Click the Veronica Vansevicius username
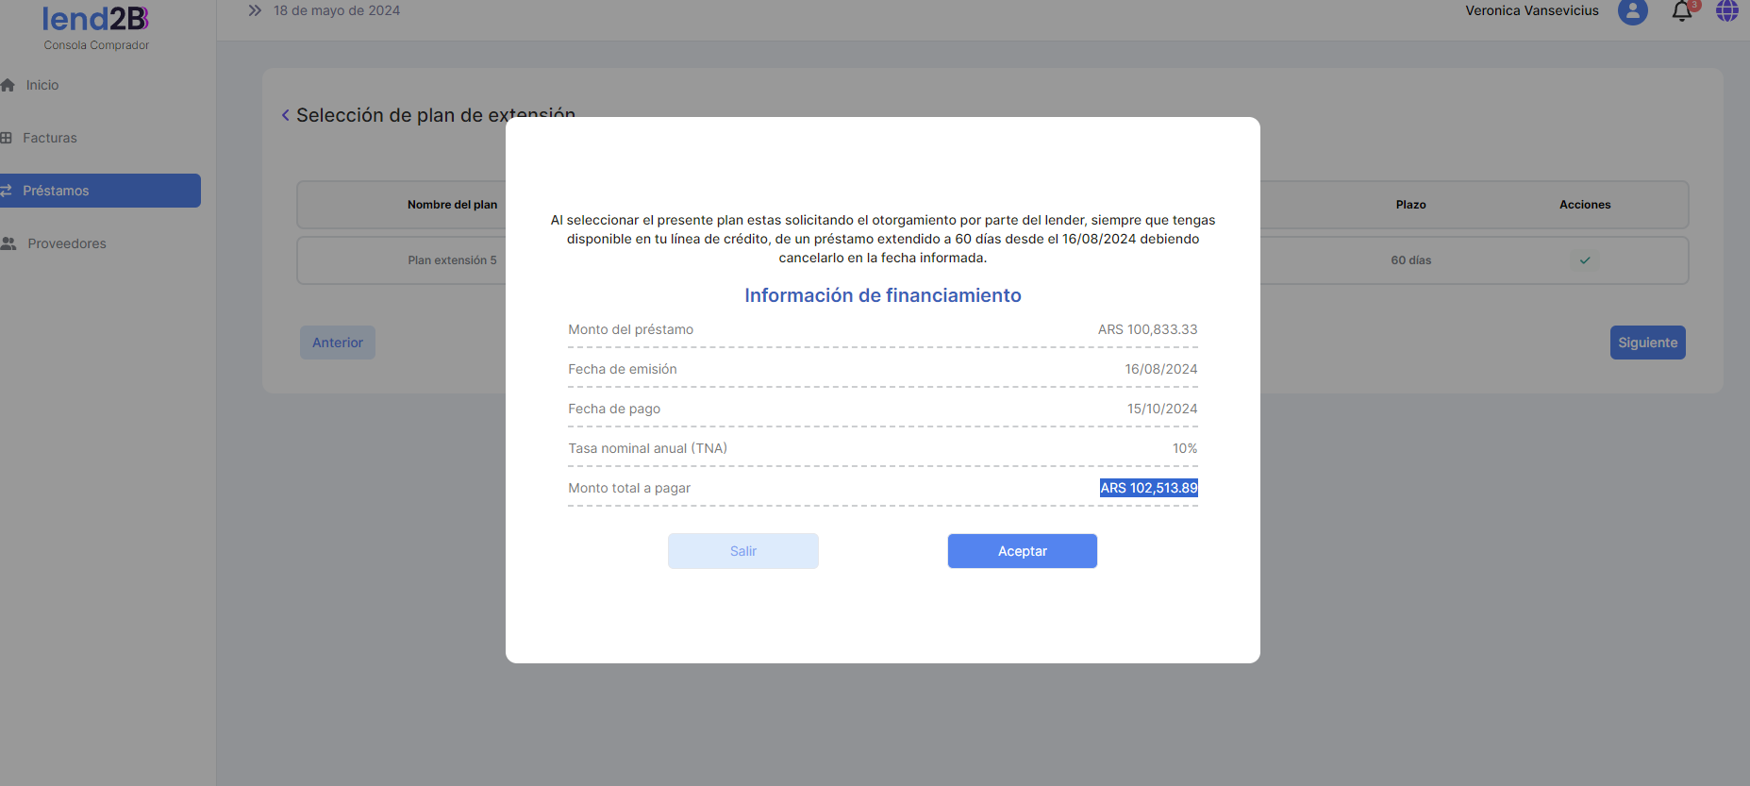The width and height of the screenshot is (1750, 786). (x=1531, y=11)
